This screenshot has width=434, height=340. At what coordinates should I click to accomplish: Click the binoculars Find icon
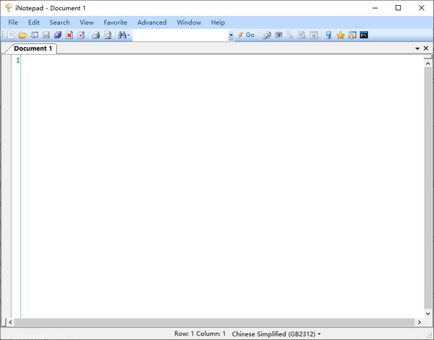(122, 35)
